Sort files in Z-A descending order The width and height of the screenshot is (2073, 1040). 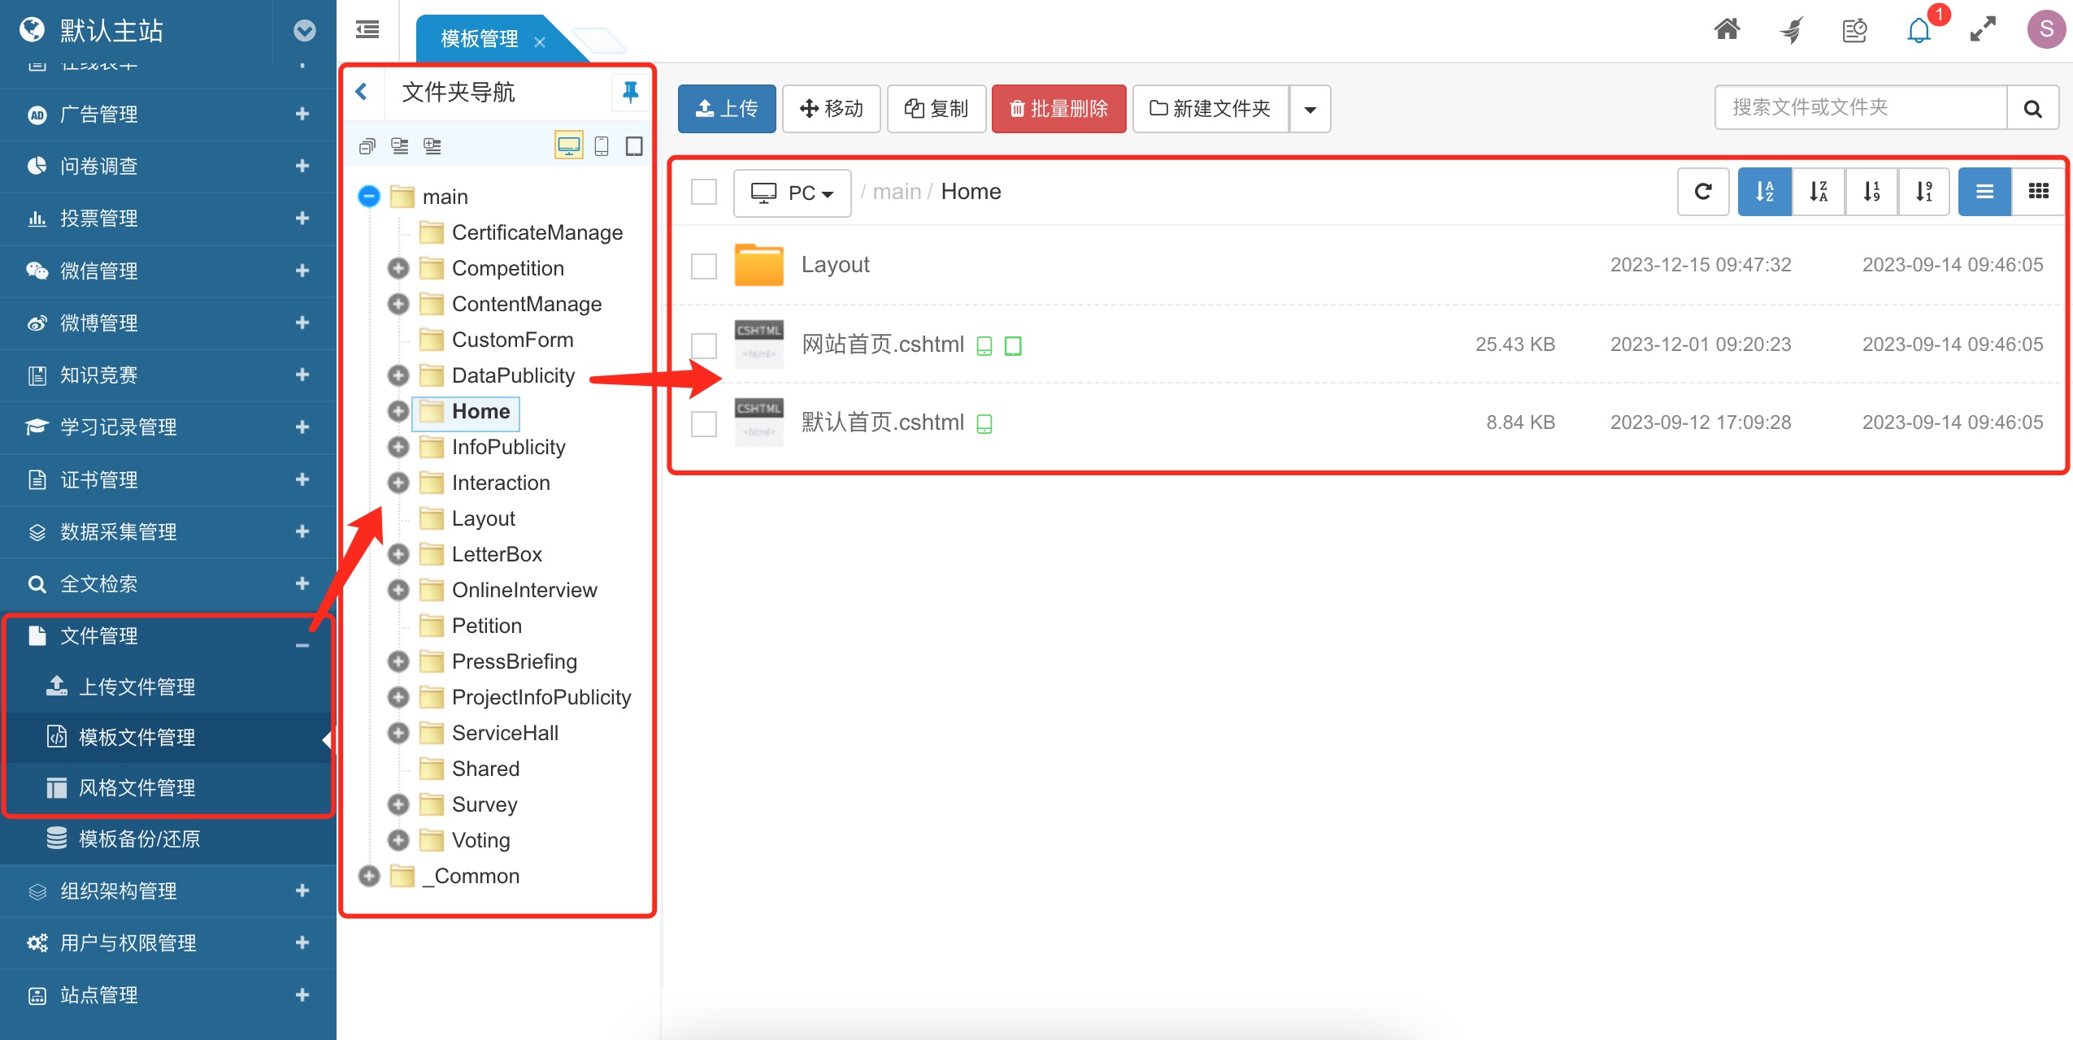tap(1818, 192)
